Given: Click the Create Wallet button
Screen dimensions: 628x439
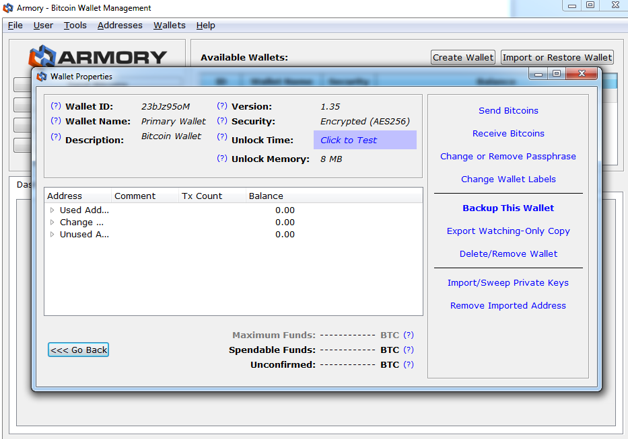Looking at the screenshot, I should click(463, 58).
